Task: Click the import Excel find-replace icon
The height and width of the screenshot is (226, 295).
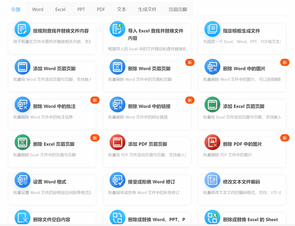Action: pos(117,29)
